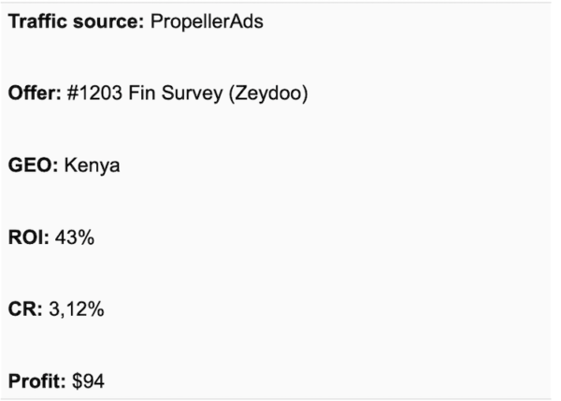Click the percent sign after 43

tap(85, 237)
